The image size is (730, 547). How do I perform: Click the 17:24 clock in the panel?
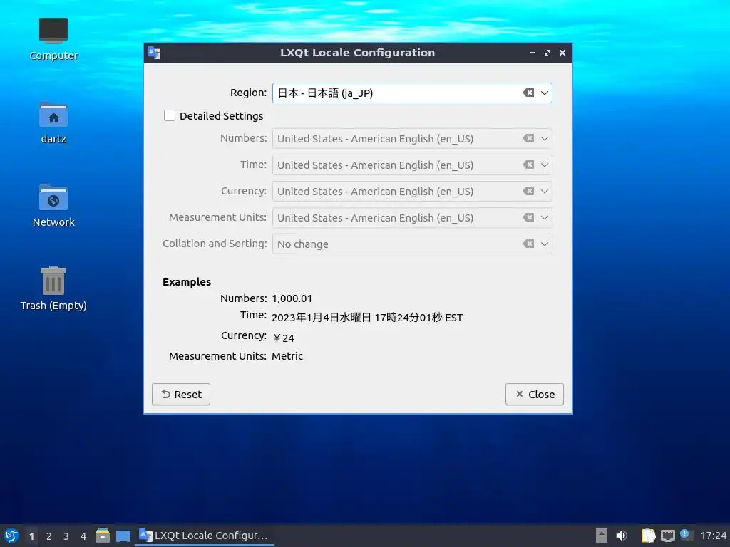click(714, 536)
